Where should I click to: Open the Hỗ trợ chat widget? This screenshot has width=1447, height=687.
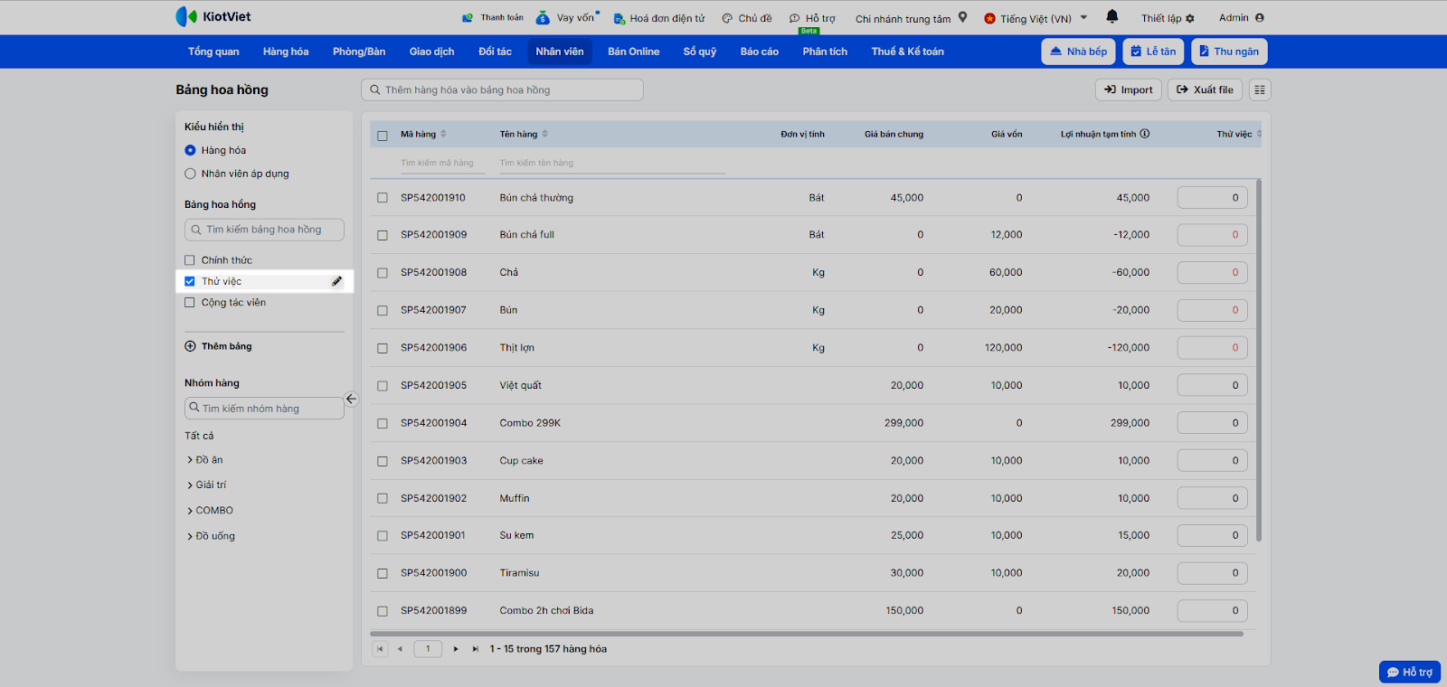click(x=1409, y=672)
